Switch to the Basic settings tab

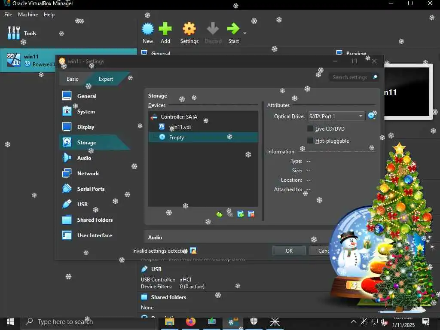(x=72, y=79)
